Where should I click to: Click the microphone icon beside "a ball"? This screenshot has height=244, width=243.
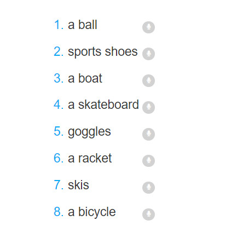point(148,27)
